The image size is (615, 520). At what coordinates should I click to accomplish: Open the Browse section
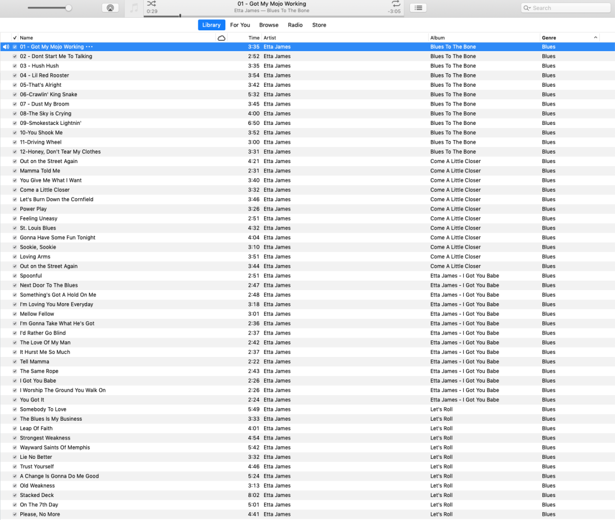coord(268,25)
